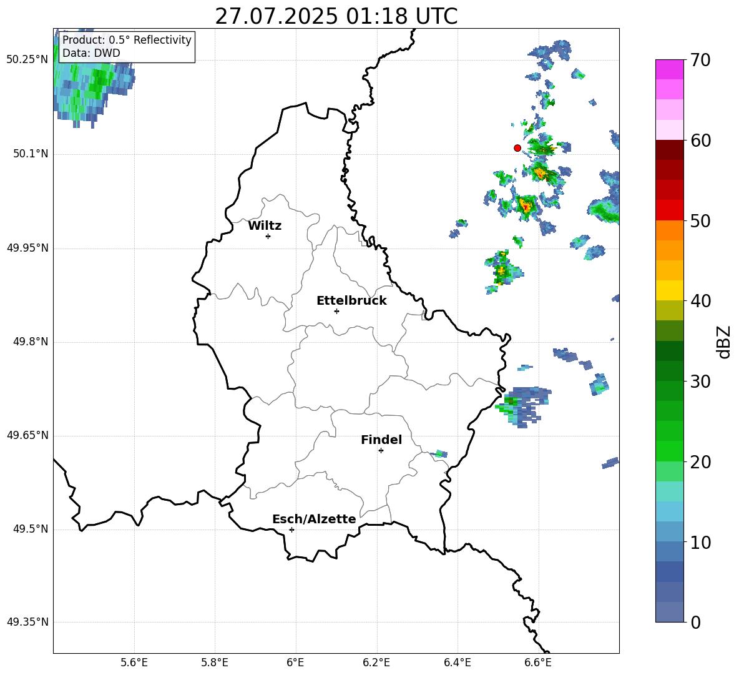The width and height of the screenshot is (739, 675).
Task: Click the 50 value on the colorbar
Action: point(700,221)
